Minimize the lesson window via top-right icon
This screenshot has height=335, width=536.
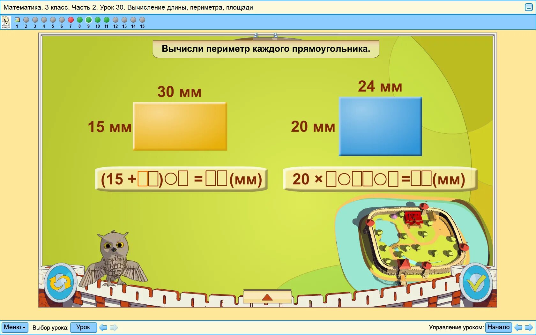[528, 7]
